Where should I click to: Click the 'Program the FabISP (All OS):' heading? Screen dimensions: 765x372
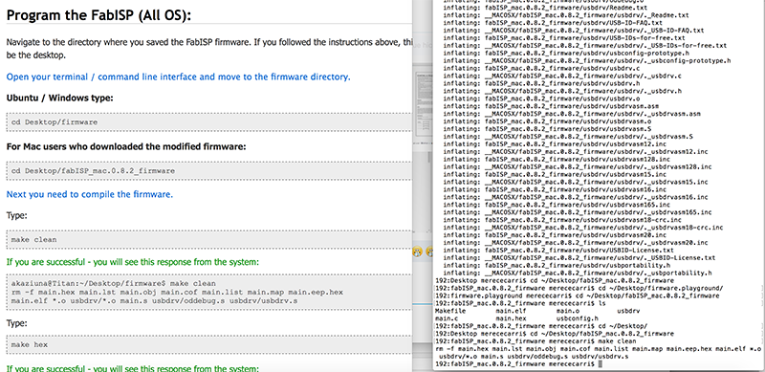pyautogui.click(x=98, y=15)
